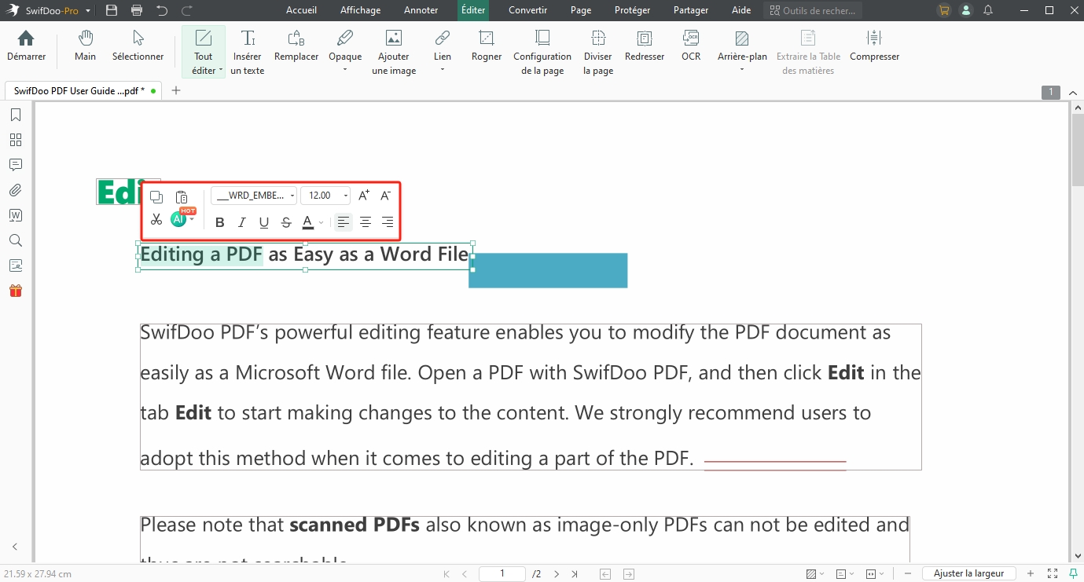Open the page thumbnails panel
Image resolution: width=1084 pixels, height=582 pixels.
15,140
